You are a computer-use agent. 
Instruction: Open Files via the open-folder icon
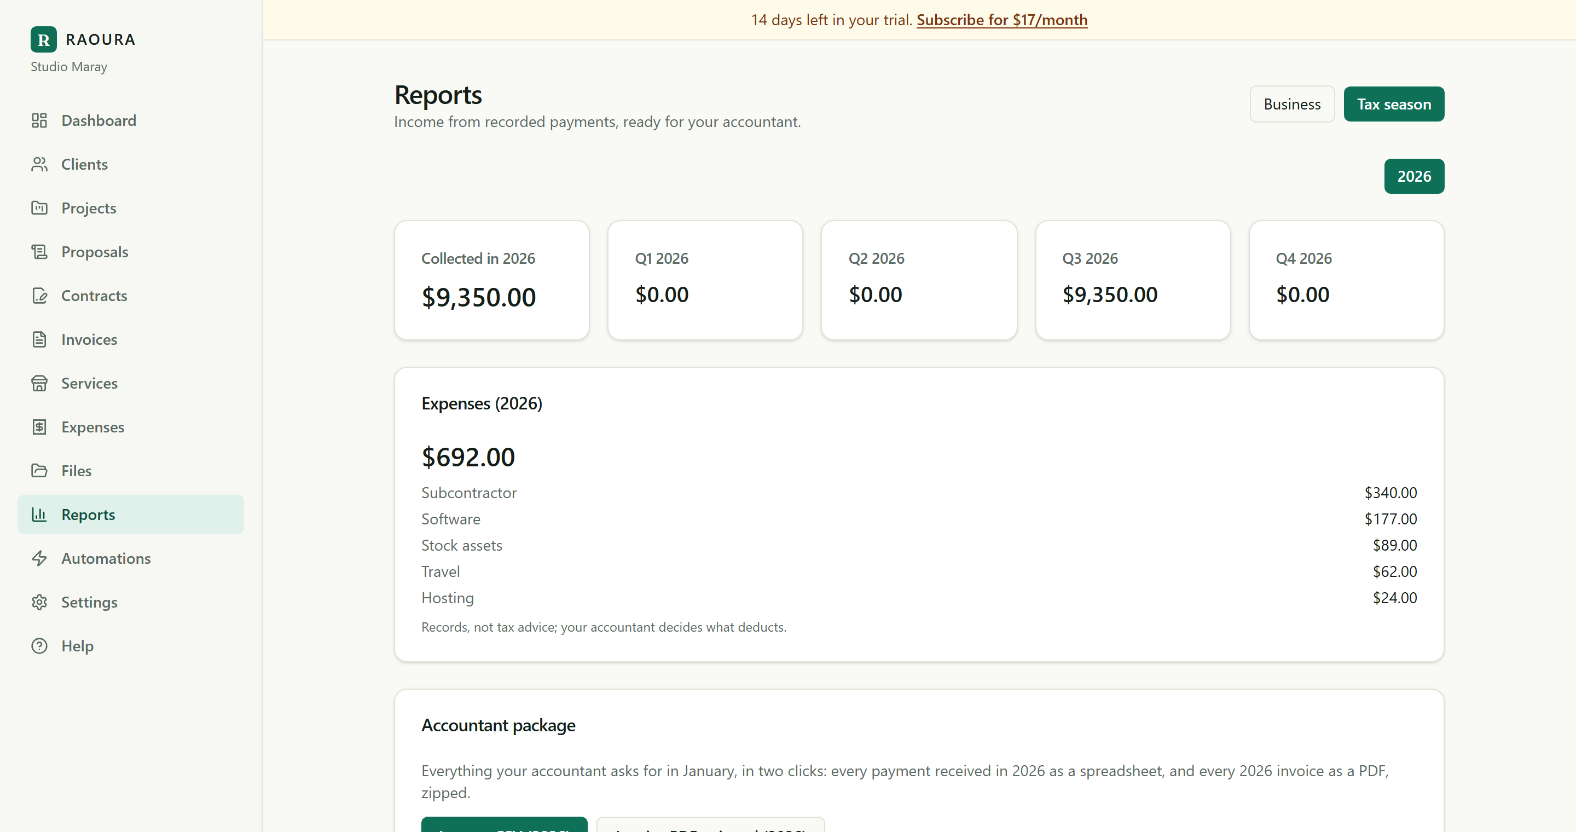point(39,471)
